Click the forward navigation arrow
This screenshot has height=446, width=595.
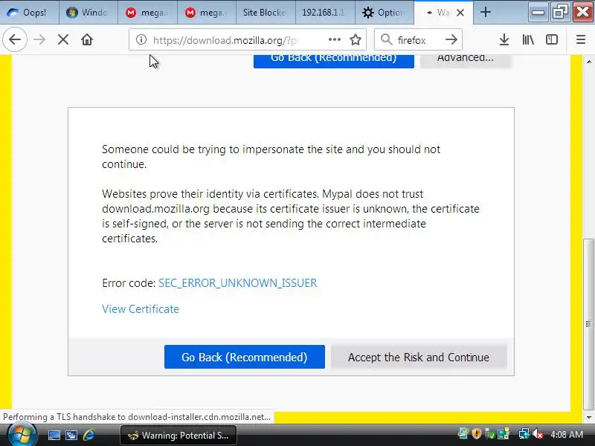tap(39, 39)
